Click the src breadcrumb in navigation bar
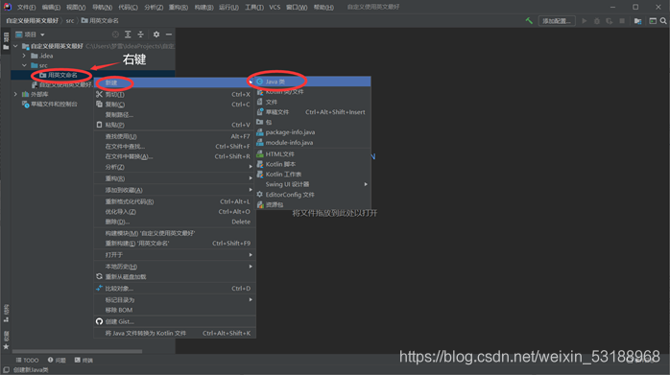Viewport: 670px width, 375px height. pyautogui.click(x=70, y=20)
